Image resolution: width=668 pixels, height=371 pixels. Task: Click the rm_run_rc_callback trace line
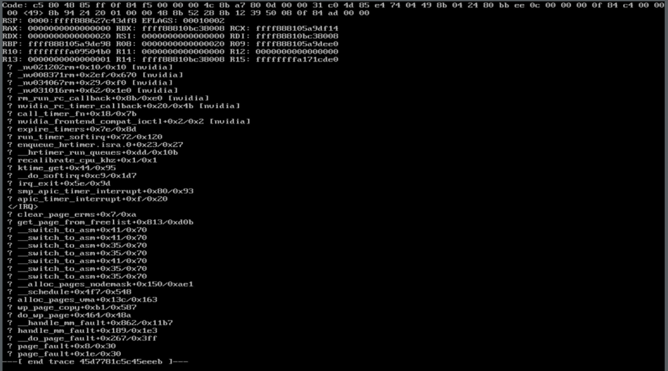[x=108, y=98]
